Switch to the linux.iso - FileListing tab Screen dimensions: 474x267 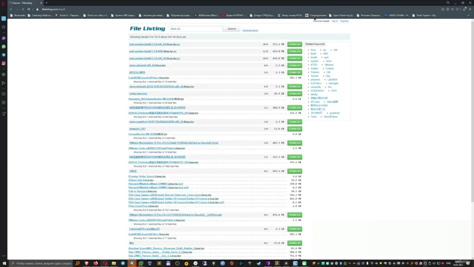coord(25,3)
